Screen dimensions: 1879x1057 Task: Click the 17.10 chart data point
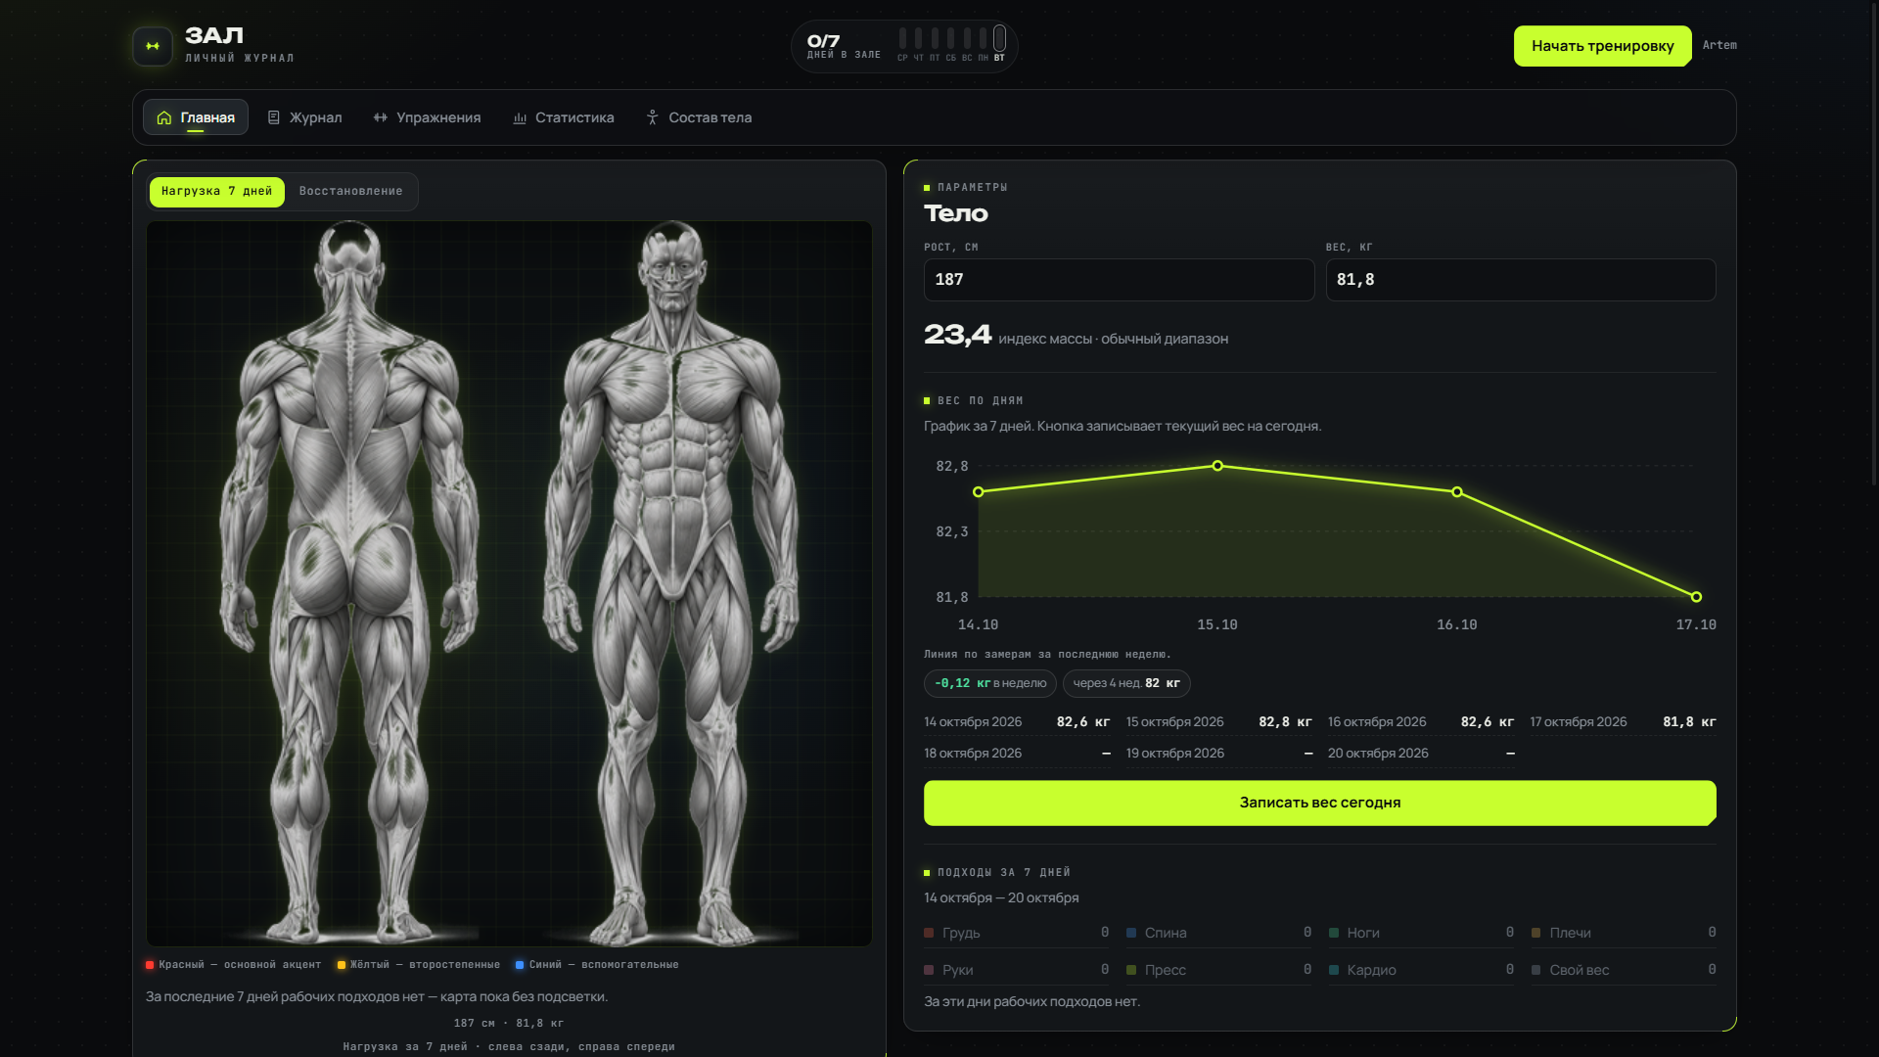coord(1696,597)
